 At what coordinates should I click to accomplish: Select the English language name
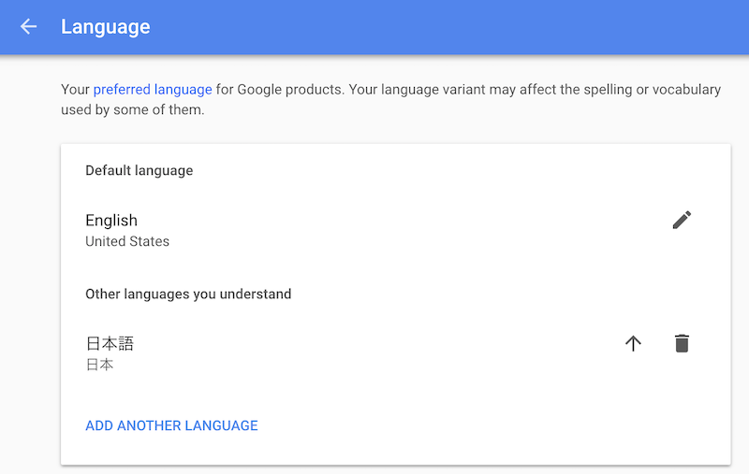click(111, 221)
